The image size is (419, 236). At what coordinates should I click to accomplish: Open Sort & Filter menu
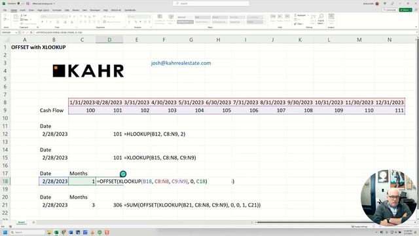click(313, 19)
